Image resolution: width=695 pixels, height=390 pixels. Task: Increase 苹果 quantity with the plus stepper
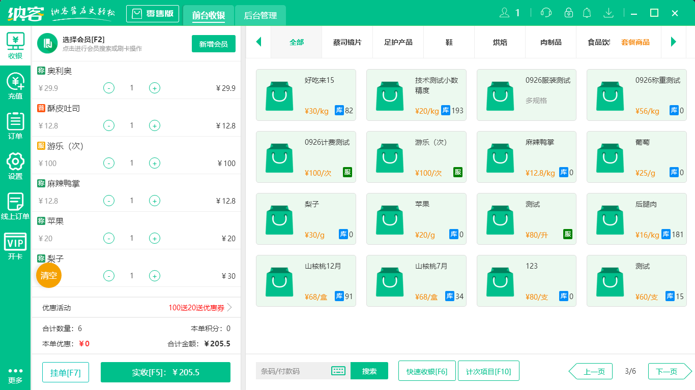[x=155, y=238]
